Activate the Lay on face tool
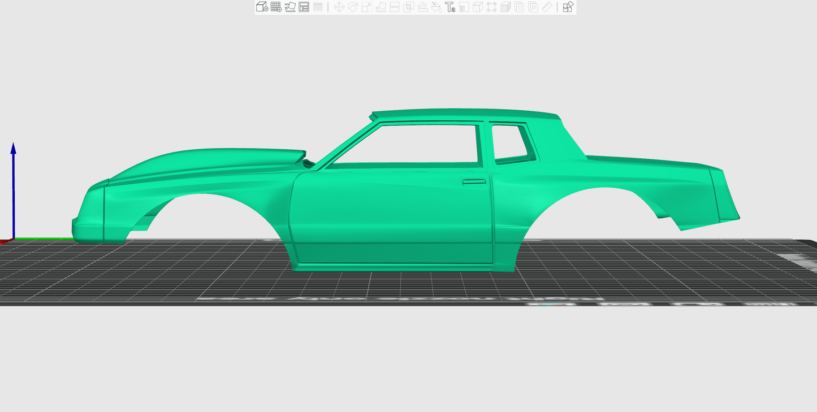 pyautogui.click(x=381, y=7)
